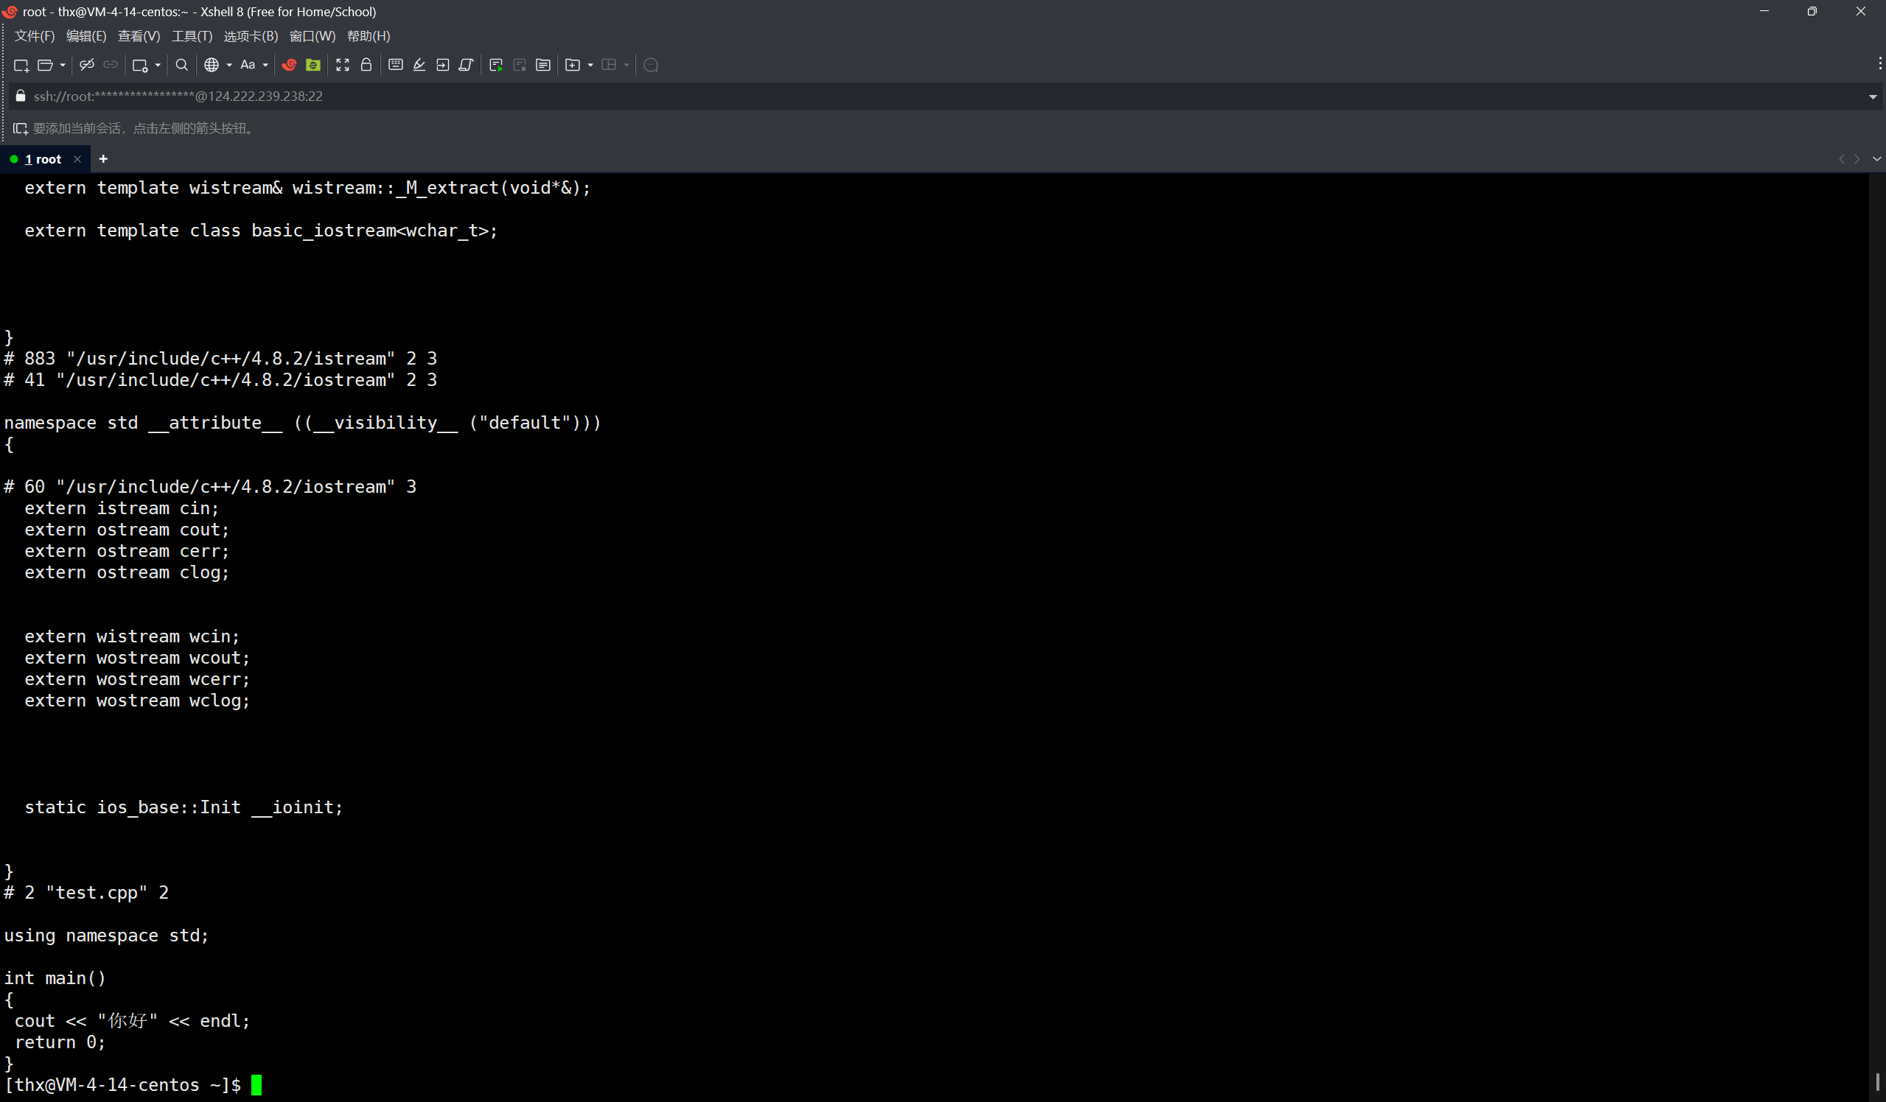Toggle the screen lock padlock icon
Viewport: 1886px width, 1102px height.
(366, 65)
